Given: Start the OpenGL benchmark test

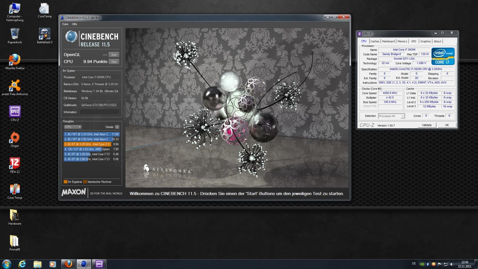Looking at the screenshot, I should tap(114, 55).
